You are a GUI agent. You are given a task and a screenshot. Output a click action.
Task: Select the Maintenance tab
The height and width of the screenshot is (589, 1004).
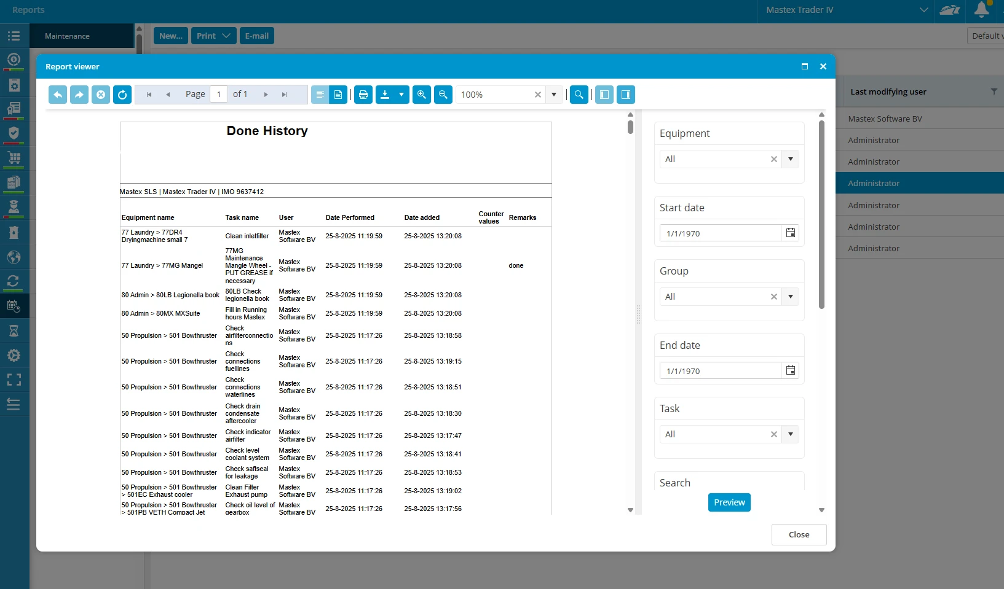coord(68,36)
